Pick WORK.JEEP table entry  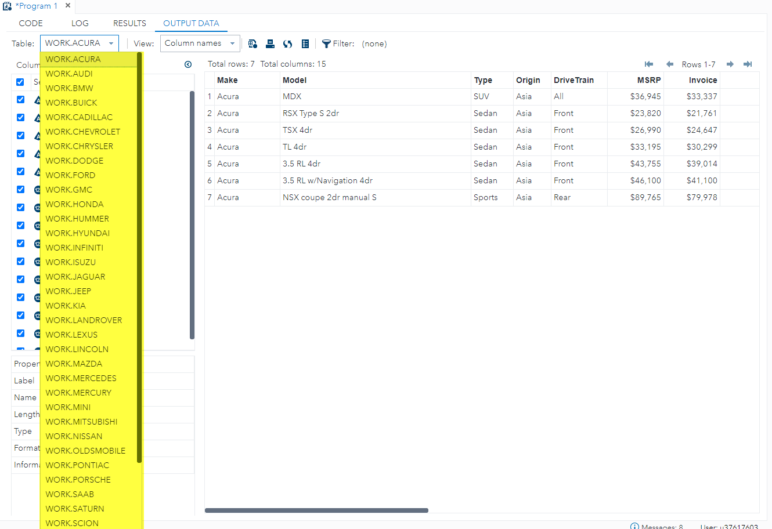tap(89, 291)
